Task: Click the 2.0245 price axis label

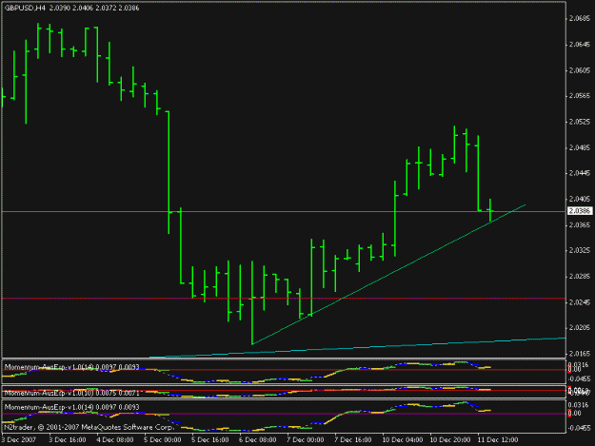Action: (580, 302)
